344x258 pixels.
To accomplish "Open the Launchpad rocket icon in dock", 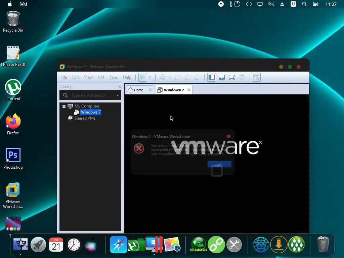I will tap(38, 245).
